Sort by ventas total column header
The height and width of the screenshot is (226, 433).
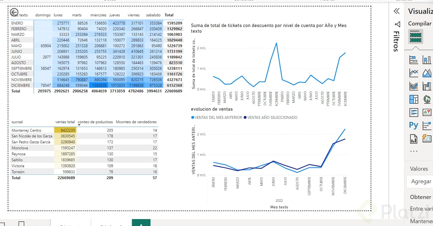tap(65, 122)
